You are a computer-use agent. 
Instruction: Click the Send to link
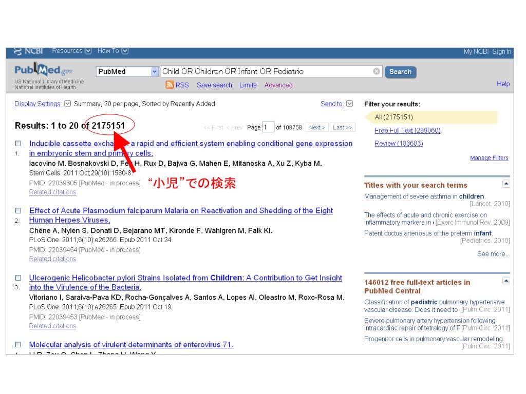coord(332,104)
